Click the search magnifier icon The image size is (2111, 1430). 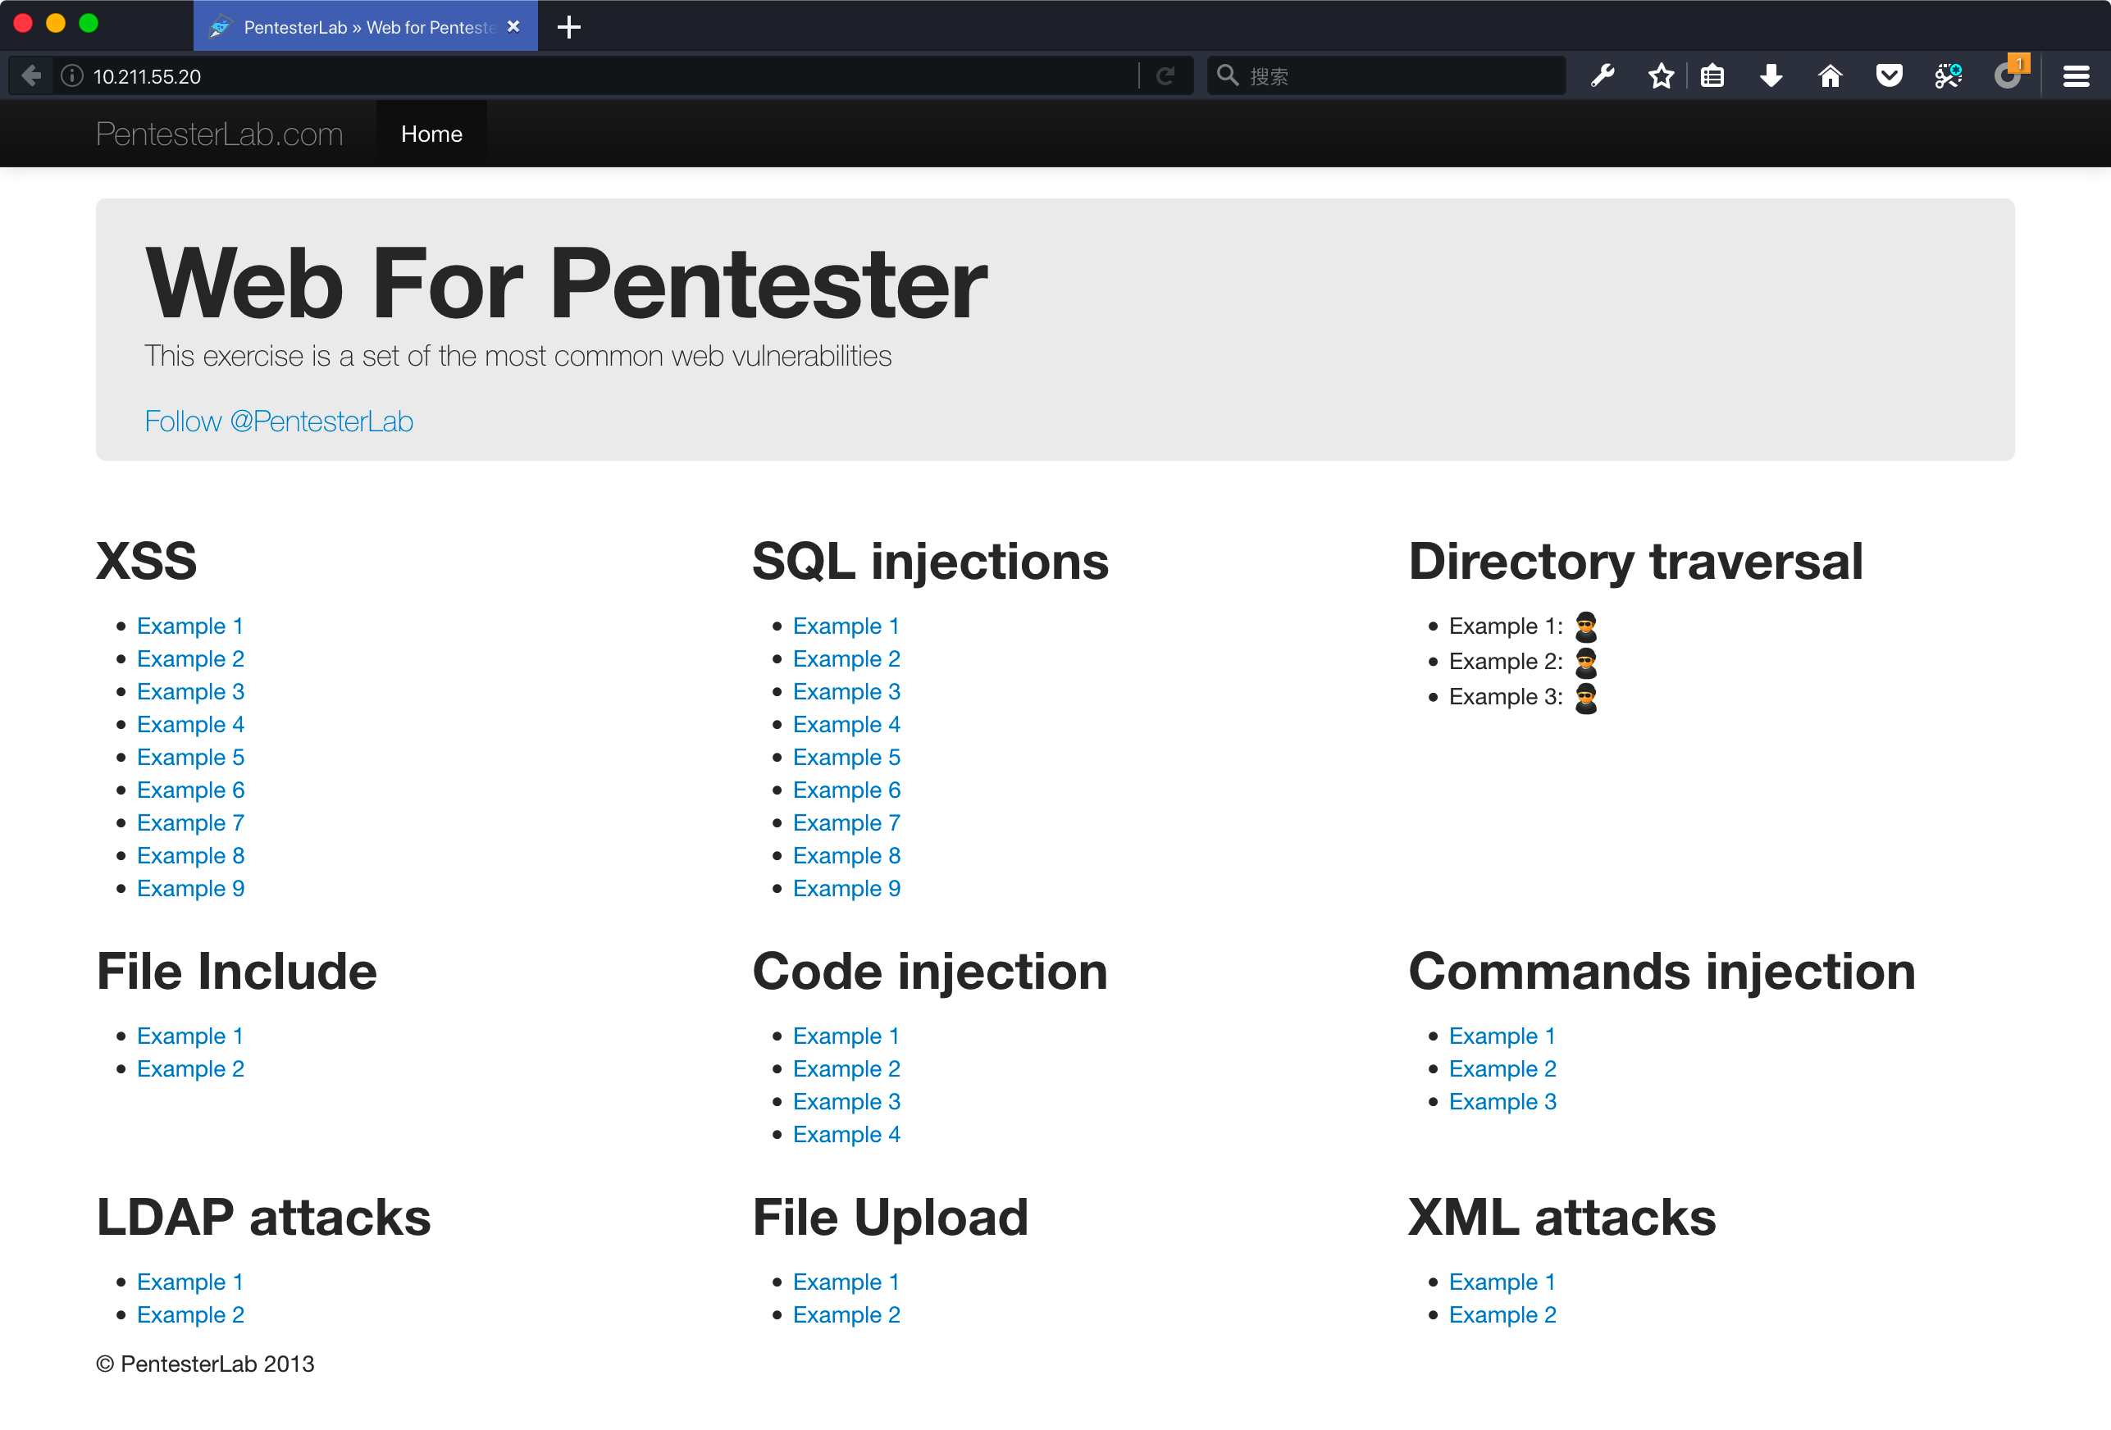tap(1227, 75)
